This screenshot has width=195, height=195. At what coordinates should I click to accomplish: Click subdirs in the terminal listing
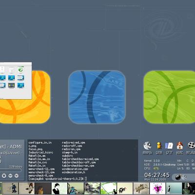pos(67,156)
